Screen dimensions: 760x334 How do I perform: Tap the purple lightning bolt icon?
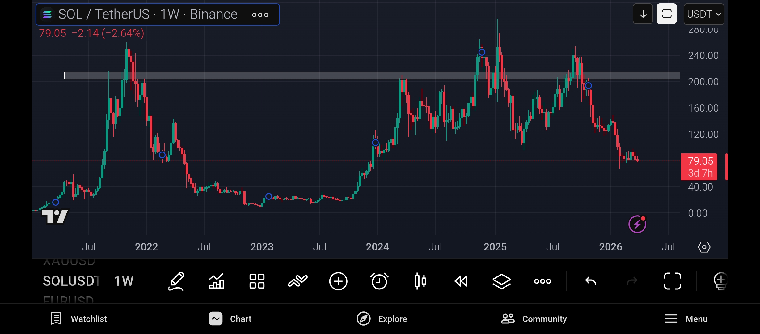click(x=637, y=224)
